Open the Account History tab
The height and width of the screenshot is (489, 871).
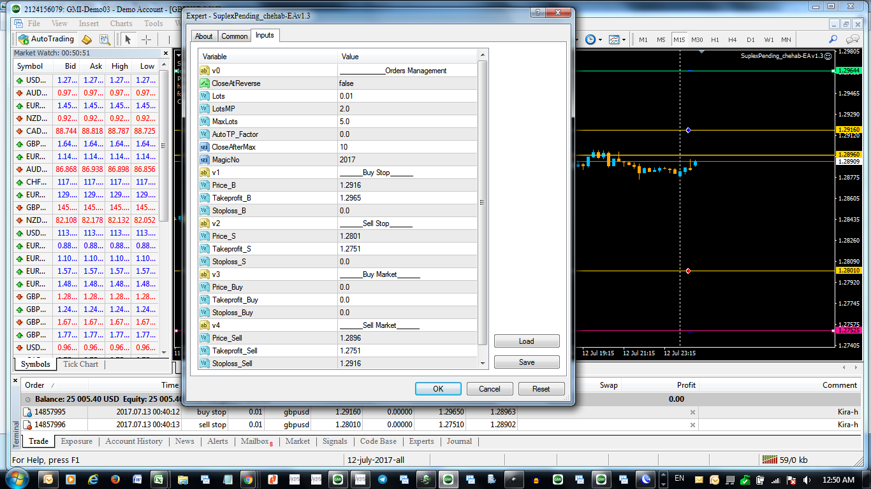coord(134,441)
